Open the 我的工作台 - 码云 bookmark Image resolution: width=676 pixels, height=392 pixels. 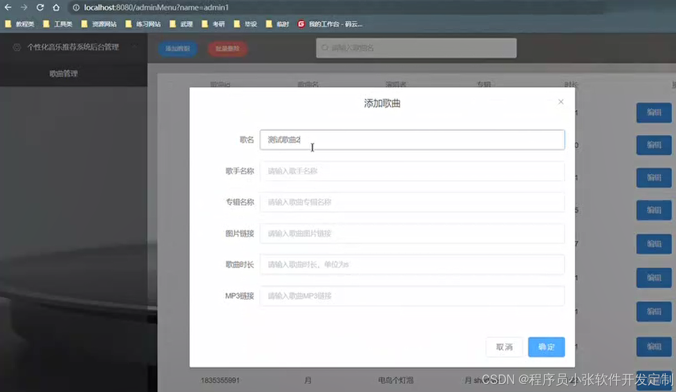coord(330,24)
